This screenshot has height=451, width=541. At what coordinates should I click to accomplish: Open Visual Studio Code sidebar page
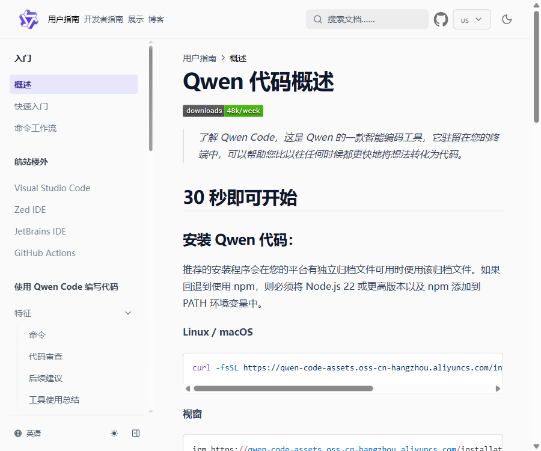[52, 188]
